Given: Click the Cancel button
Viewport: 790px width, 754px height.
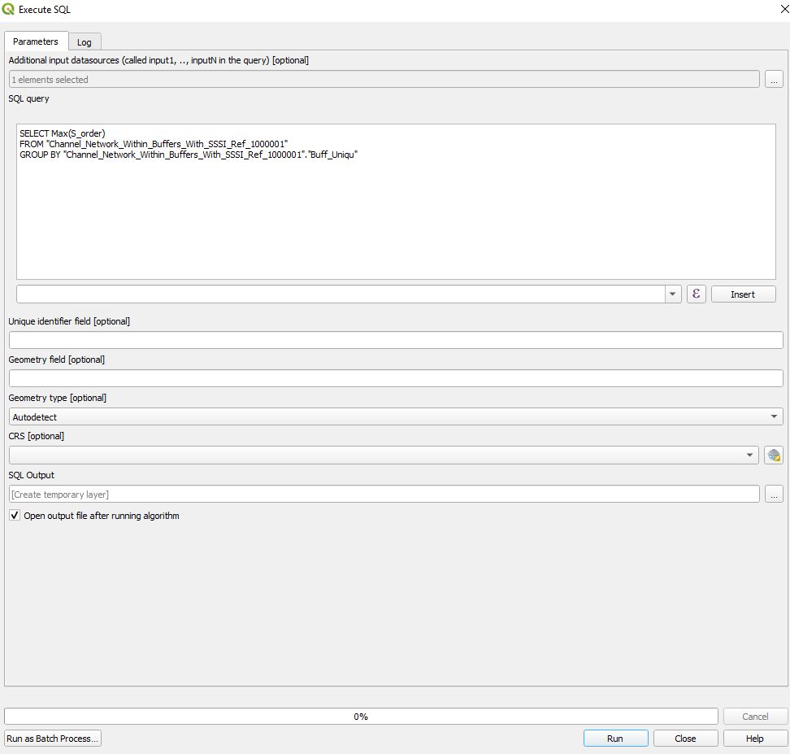Looking at the screenshot, I should point(755,716).
